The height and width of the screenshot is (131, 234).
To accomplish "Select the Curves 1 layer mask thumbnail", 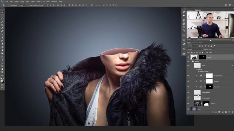I will (210, 87).
